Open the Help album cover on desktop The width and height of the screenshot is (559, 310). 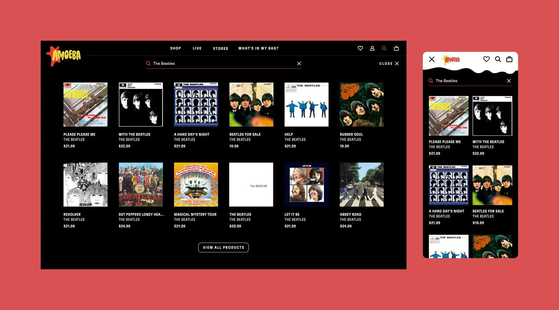[307, 104]
